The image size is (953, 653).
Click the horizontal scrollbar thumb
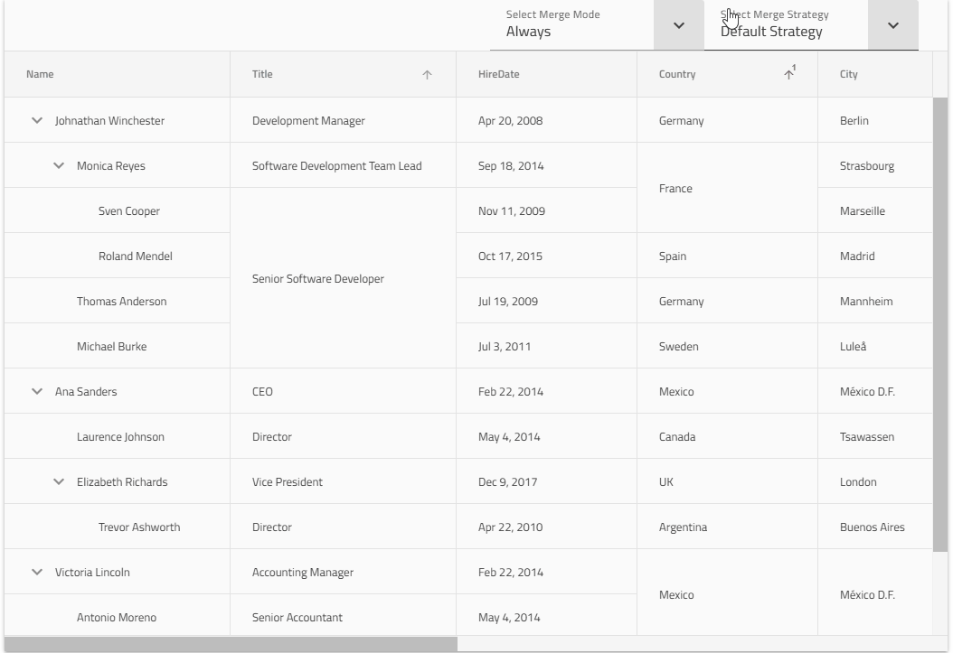coord(231,644)
